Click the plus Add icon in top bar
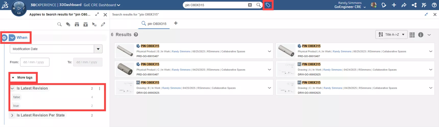This screenshot has height=127, width=439. [x=394, y=5]
